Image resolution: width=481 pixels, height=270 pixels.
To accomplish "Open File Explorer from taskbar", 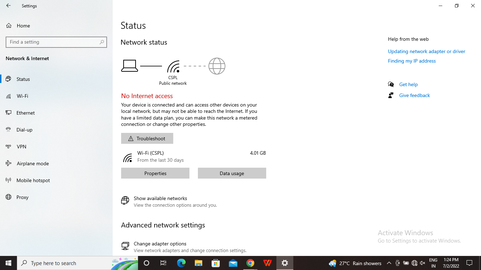I will [x=198, y=263].
